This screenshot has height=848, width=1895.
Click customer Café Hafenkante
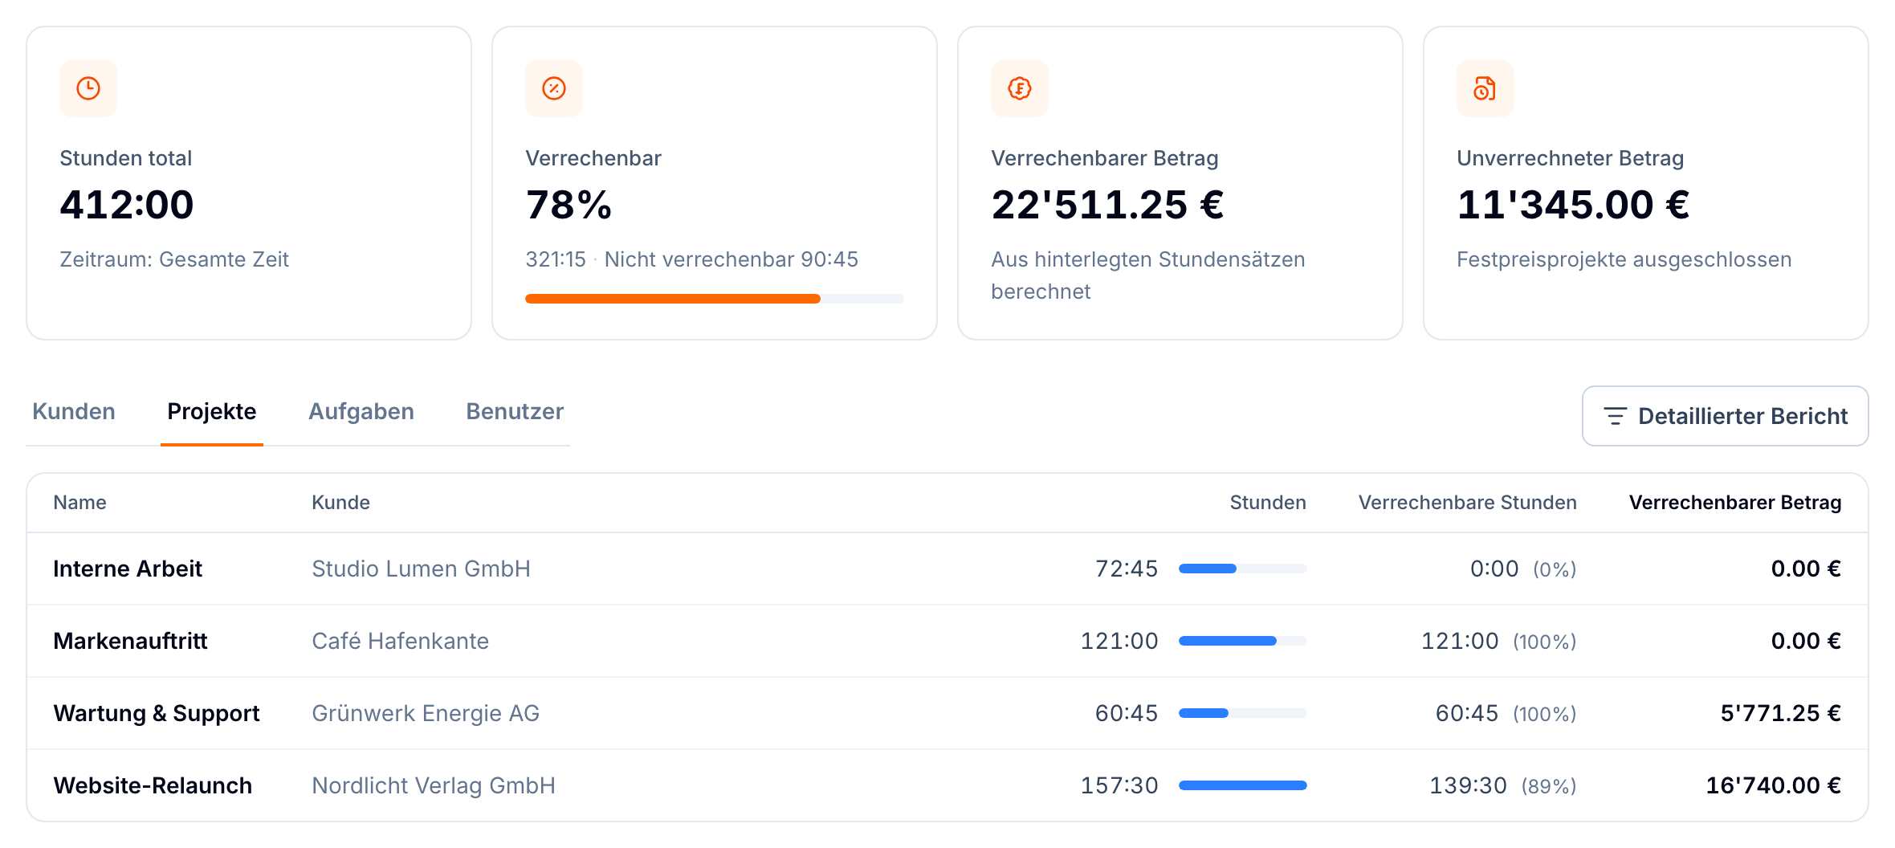[x=400, y=641]
